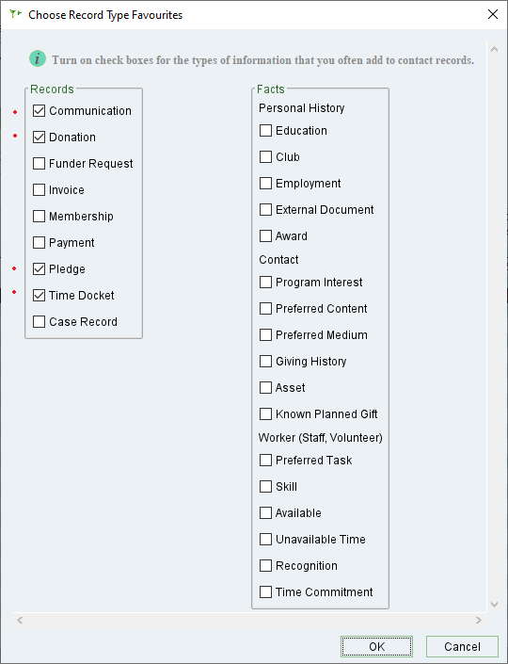Image resolution: width=508 pixels, height=664 pixels.
Task: Click the horizontal scrollbar right arrow
Action: point(479,620)
